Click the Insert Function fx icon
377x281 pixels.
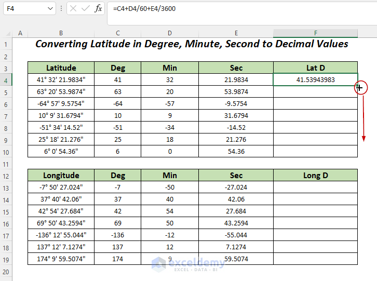(98, 9)
